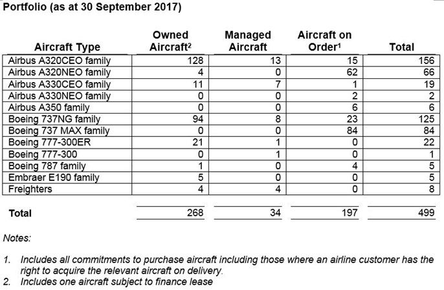Select the "Freighters" row label
The width and height of the screenshot is (444, 290).
click(30, 189)
